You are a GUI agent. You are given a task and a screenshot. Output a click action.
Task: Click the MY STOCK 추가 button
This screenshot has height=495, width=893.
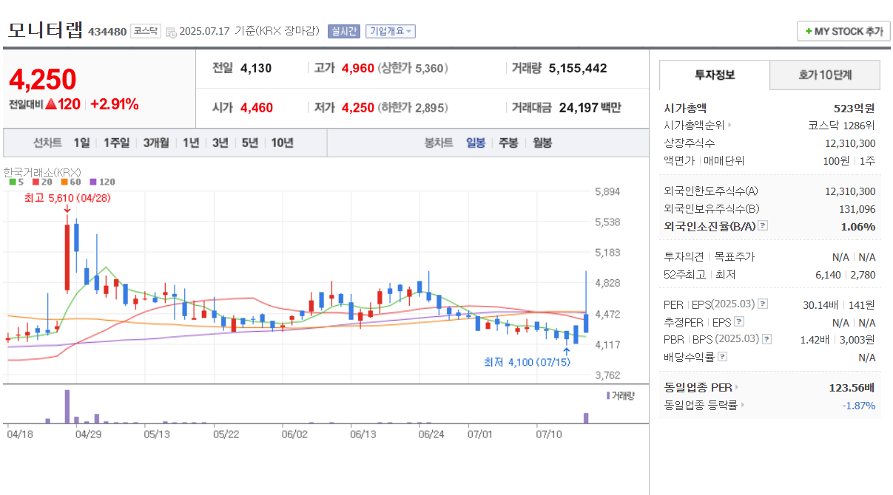[843, 31]
